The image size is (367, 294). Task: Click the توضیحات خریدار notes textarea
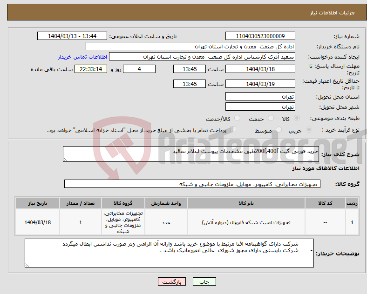(x=169, y=253)
